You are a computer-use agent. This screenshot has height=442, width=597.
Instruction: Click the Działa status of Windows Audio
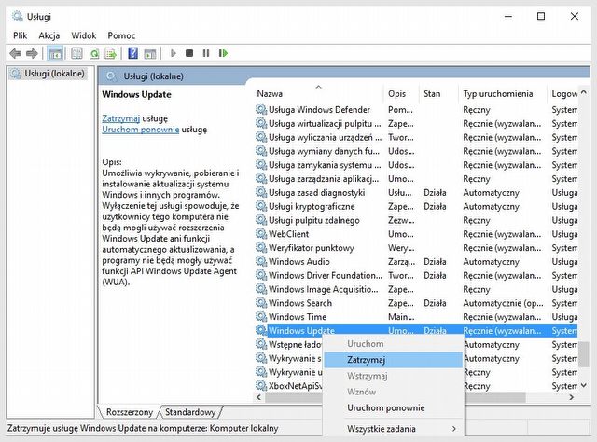click(x=435, y=261)
